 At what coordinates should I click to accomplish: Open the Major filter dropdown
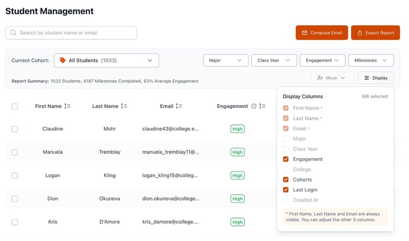pos(225,60)
